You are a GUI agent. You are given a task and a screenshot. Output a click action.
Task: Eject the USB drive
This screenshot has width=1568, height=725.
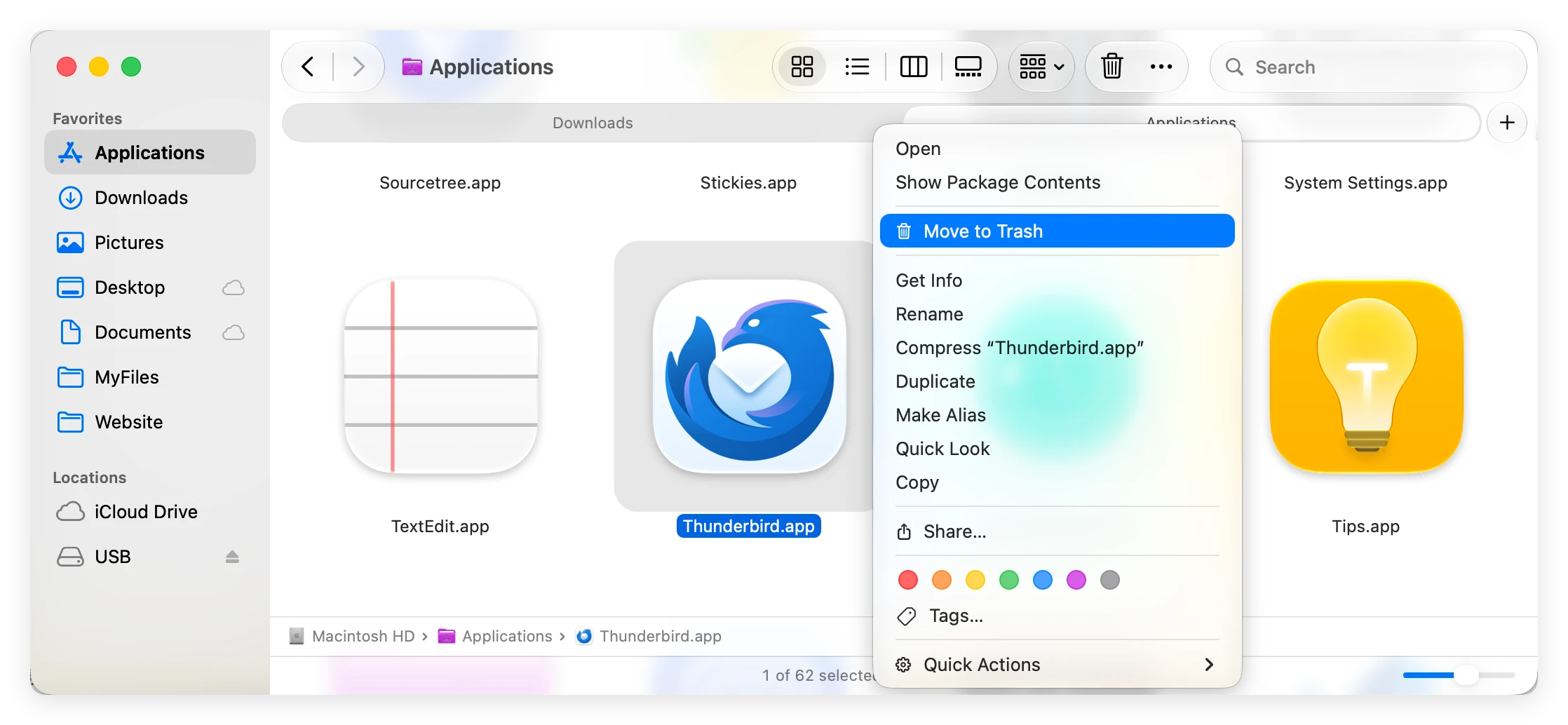(232, 557)
